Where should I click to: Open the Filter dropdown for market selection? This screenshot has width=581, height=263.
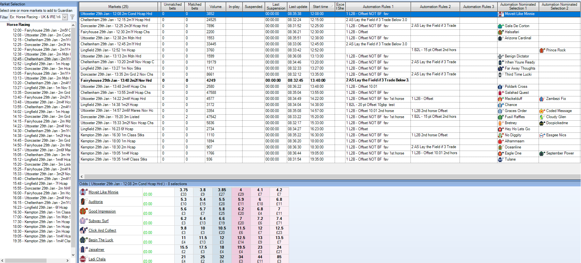pos(65,17)
